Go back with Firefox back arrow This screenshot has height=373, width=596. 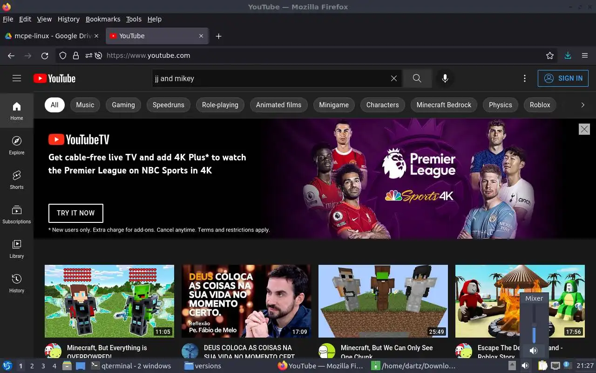(x=11, y=55)
